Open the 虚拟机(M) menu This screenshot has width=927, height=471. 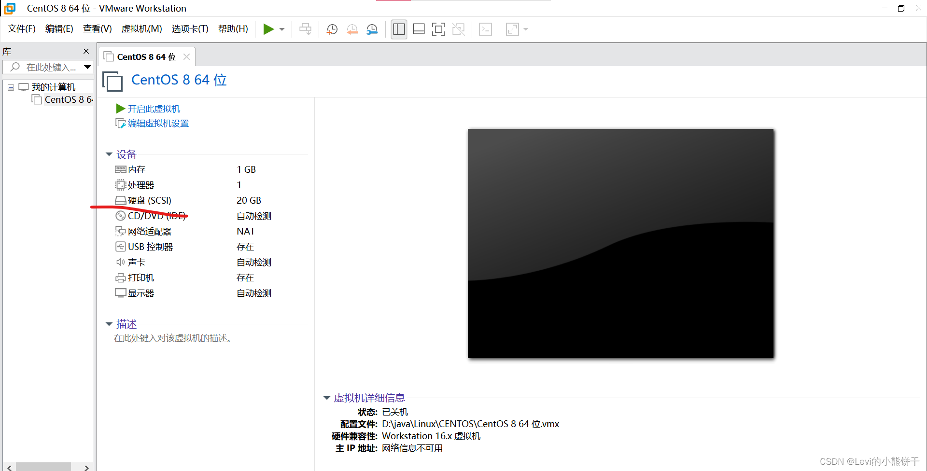pos(141,29)
